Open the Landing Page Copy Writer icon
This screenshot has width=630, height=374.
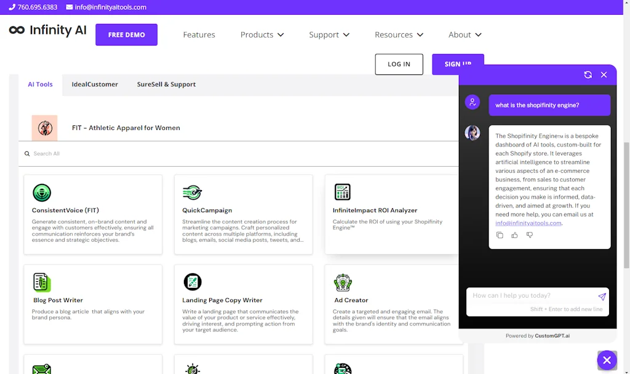click(193, 282)
